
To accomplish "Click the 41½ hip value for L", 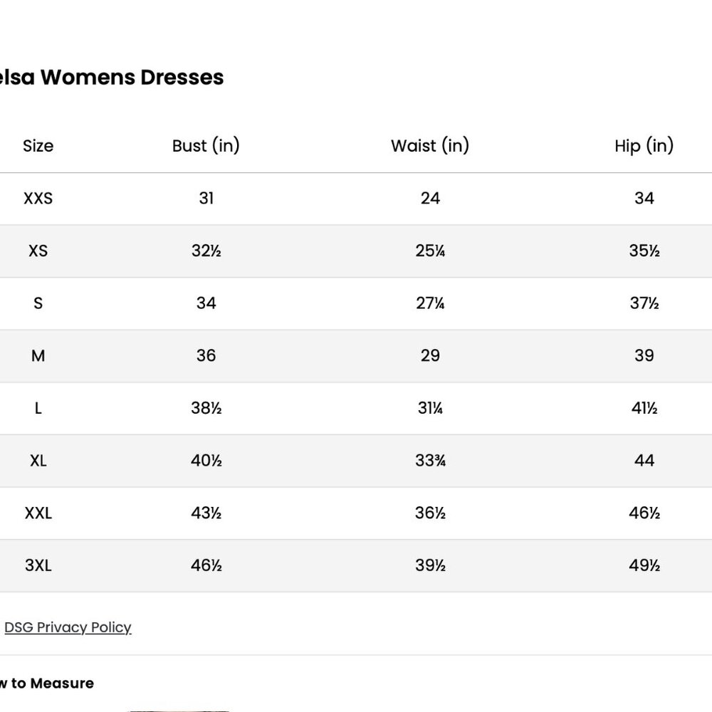I will click(644, 408).
